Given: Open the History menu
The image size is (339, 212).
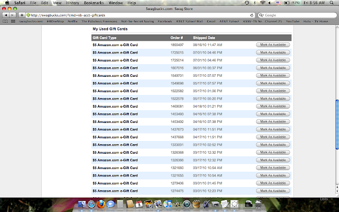Looking at the screenshot, I should point(73,3).
